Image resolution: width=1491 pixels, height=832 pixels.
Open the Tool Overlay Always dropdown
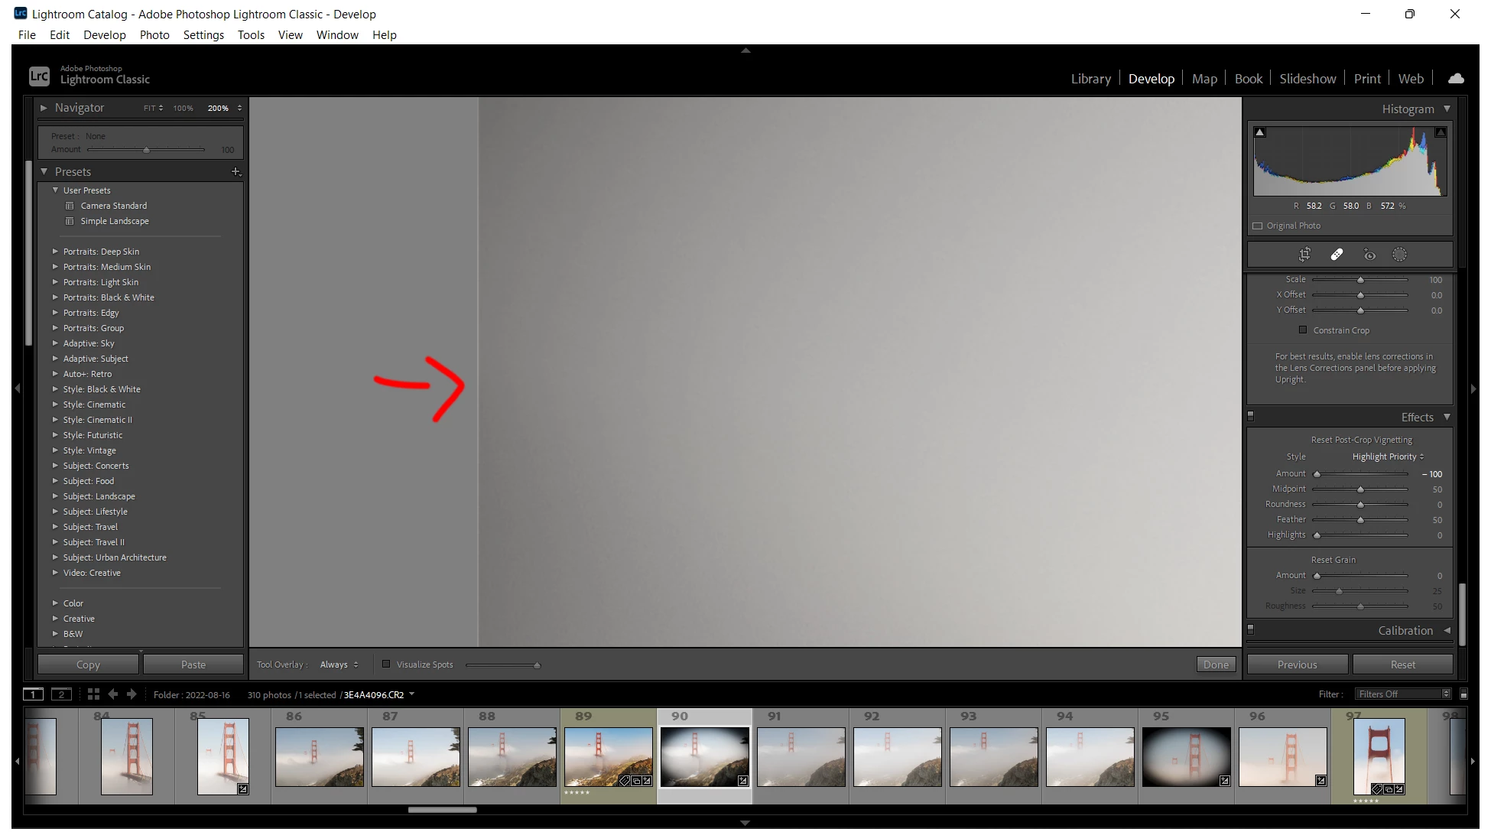[x=339, y=665]
